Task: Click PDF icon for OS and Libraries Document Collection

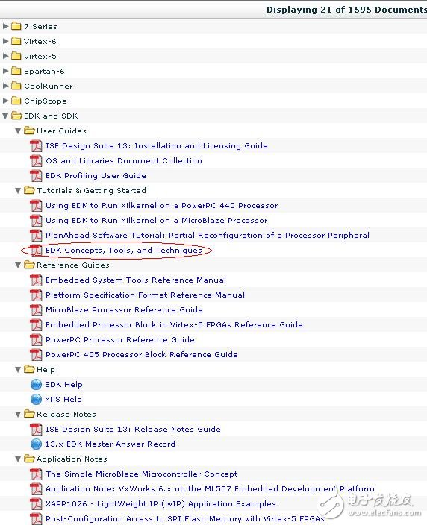Action: point(36,161)
